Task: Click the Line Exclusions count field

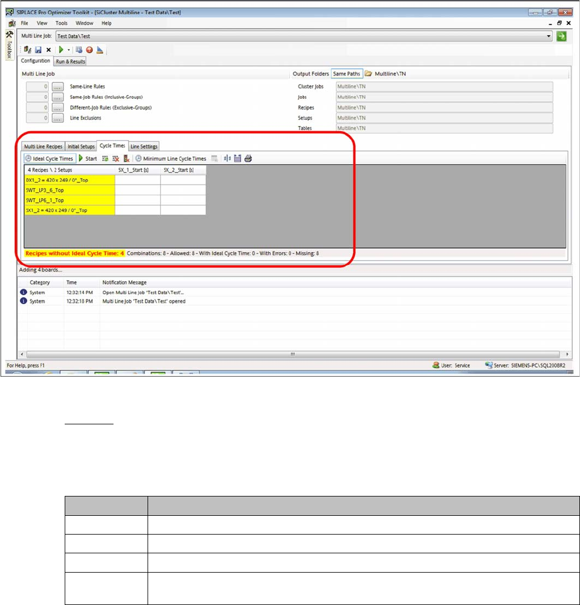Action: pyautogui.click(x=37, y=118)
